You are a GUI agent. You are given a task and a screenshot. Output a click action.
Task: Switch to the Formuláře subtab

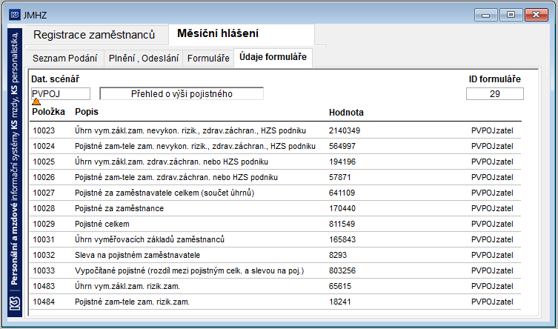208,59
